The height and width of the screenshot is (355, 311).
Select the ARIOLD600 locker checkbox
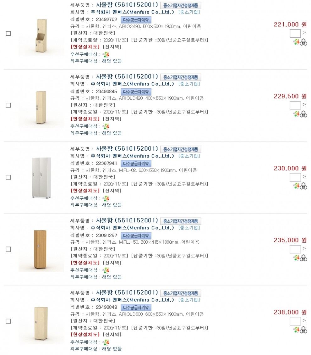[x=8, y=321]
